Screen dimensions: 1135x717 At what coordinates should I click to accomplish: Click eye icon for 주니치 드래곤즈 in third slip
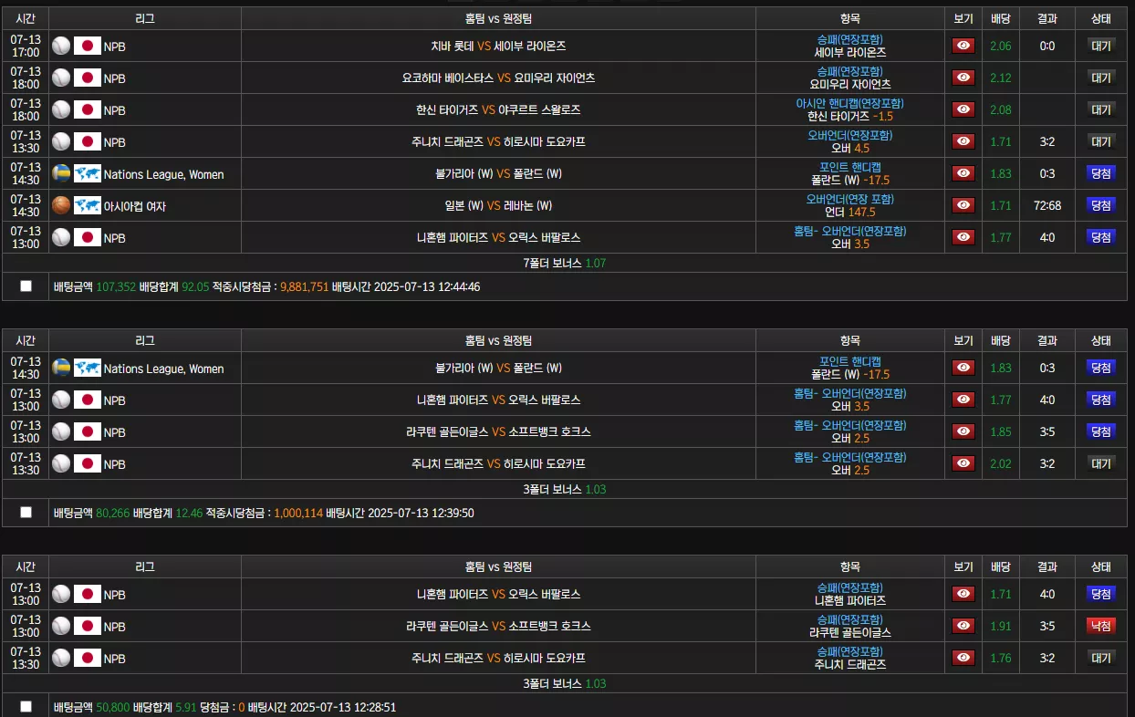(963, 658)
